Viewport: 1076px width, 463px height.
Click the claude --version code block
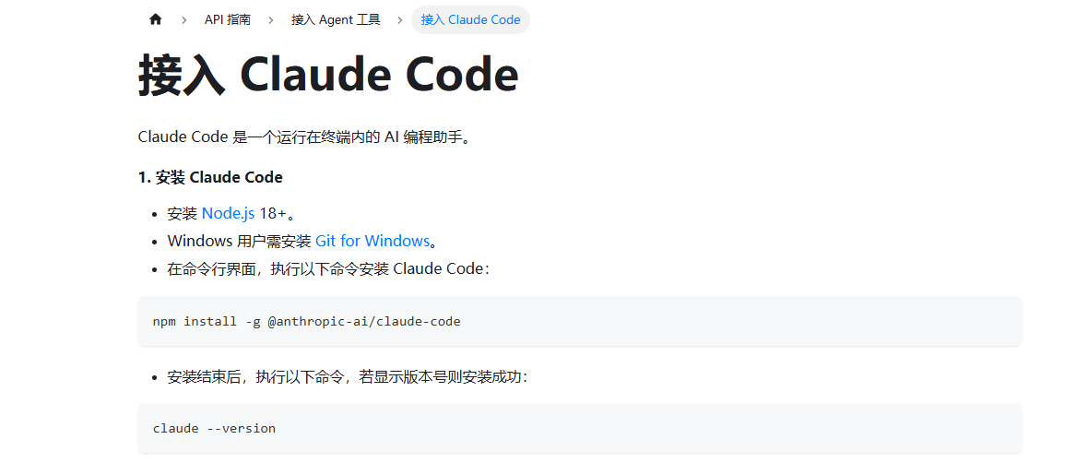point(579,428)
